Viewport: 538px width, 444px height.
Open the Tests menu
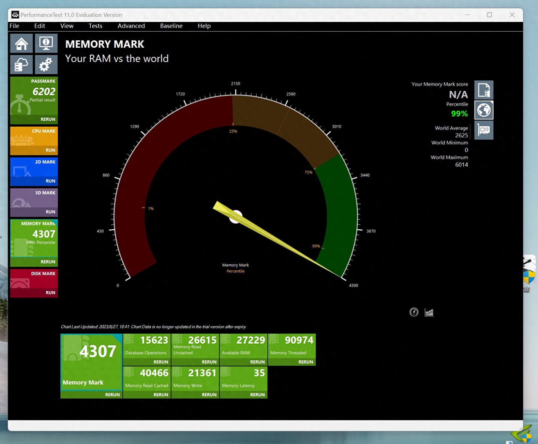95,26
